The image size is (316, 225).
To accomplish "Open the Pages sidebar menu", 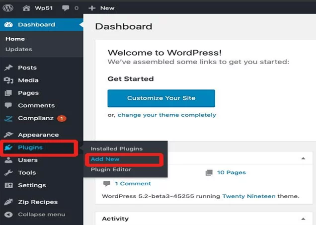I will pyautogui.click(x=28, y=93).
